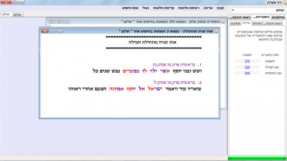Click the תוצאה column header
Viewport: 287px width, 161px height.
[247, 55]
